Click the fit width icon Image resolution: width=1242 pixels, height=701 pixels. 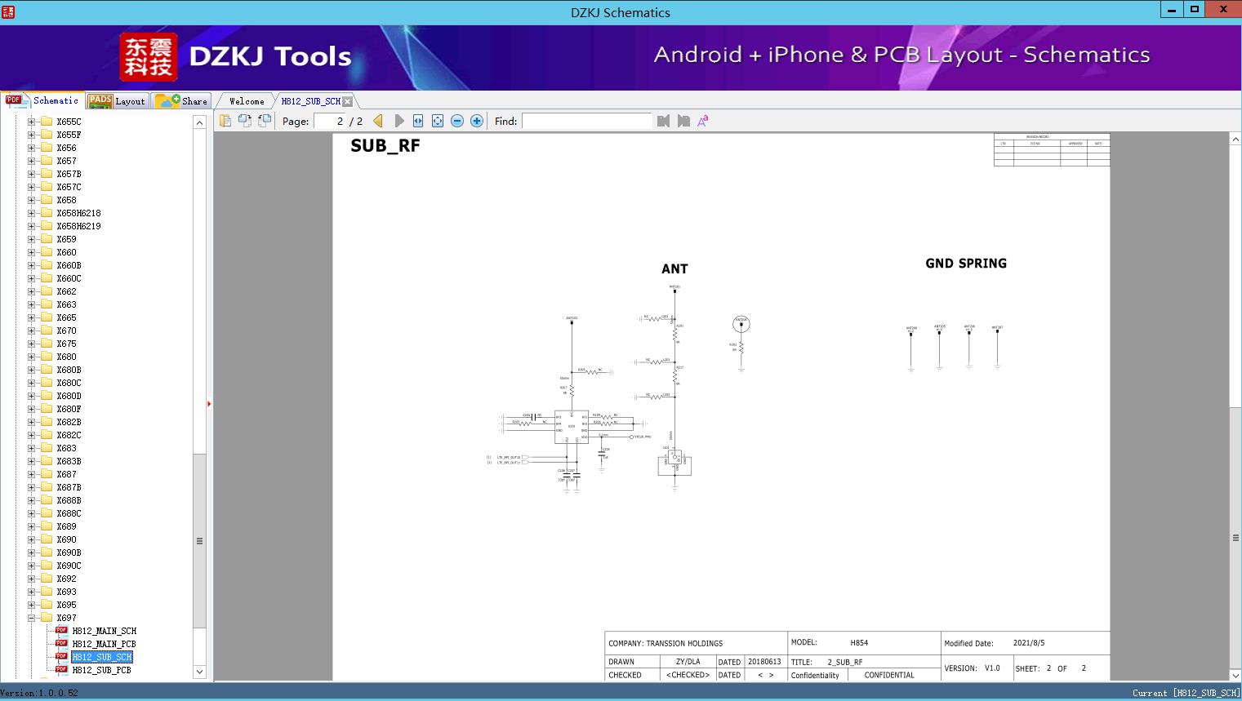418,121
